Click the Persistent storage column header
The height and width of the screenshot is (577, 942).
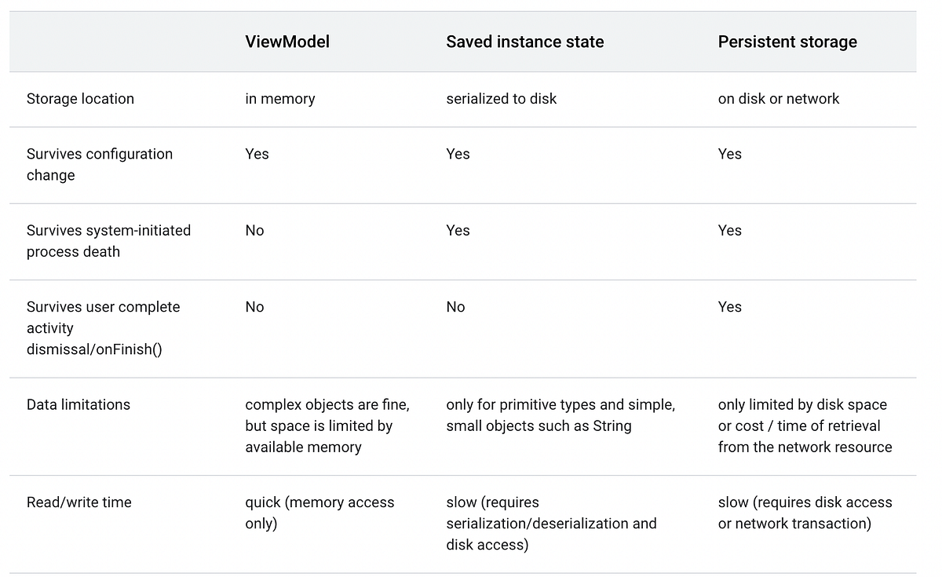[x=787, y=42]
